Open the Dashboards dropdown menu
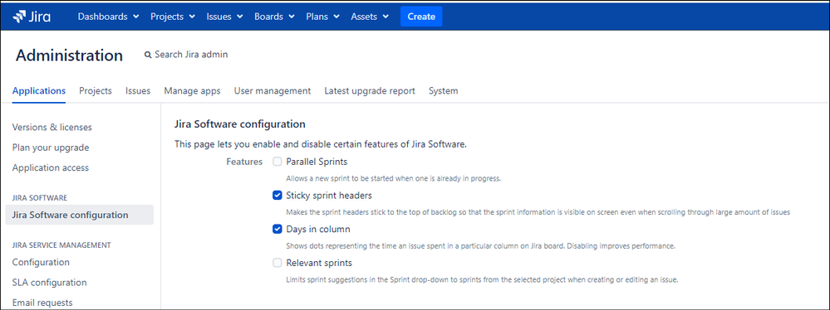The image size is (830, 310). (109, 17)
